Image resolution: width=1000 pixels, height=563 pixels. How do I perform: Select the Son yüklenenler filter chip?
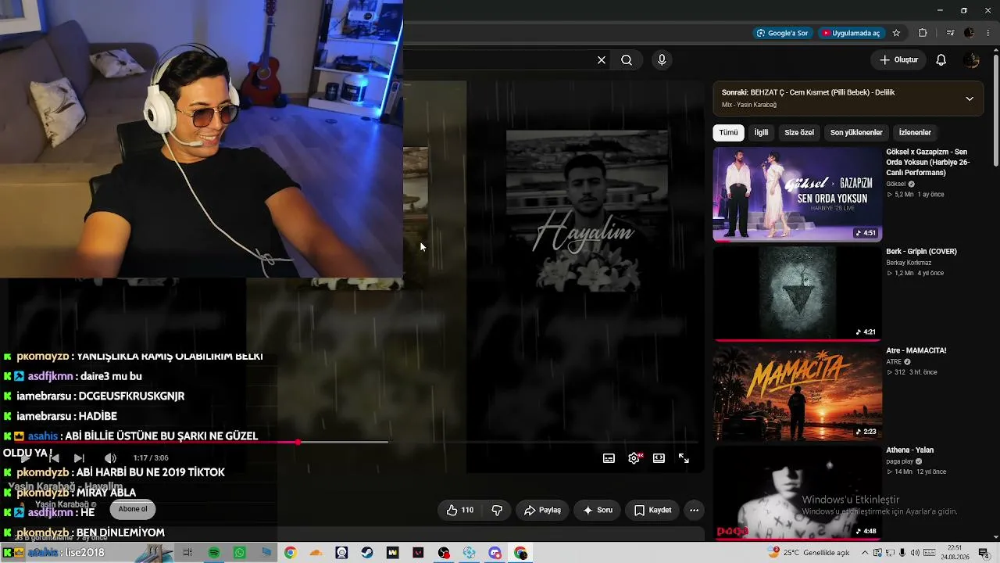[856, 133]
